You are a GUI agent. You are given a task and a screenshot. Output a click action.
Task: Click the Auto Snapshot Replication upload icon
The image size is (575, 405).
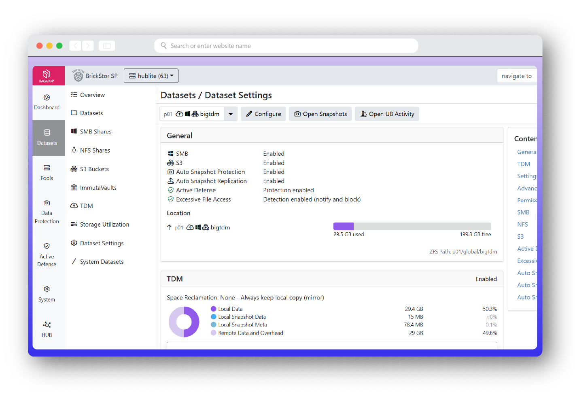click(170, 181)
